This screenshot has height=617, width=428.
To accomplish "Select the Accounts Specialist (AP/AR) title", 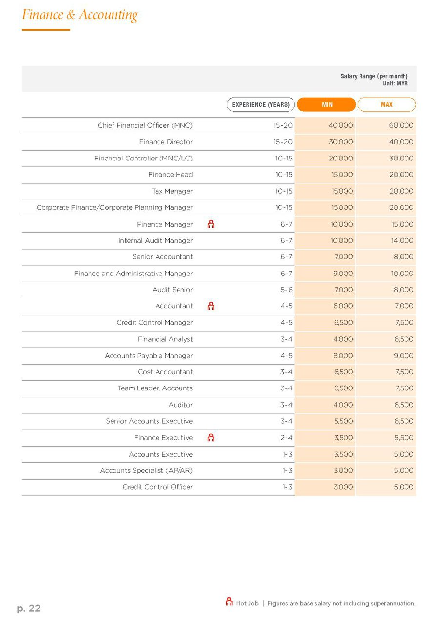I will [146, 470].
